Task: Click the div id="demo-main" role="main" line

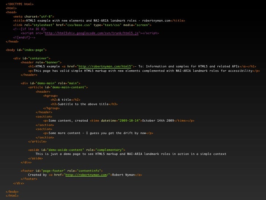Action: [50, 84]
